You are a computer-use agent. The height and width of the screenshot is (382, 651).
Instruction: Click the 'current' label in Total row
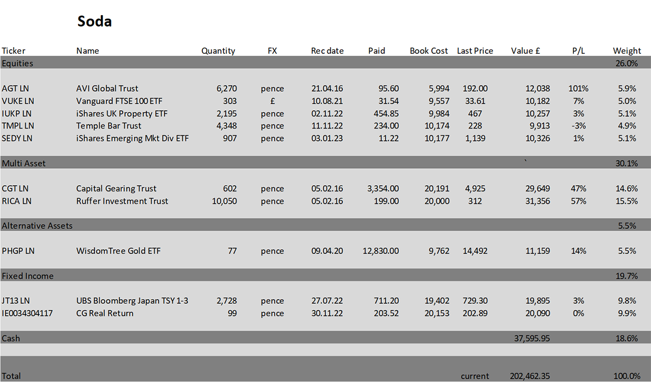[475, 376]
